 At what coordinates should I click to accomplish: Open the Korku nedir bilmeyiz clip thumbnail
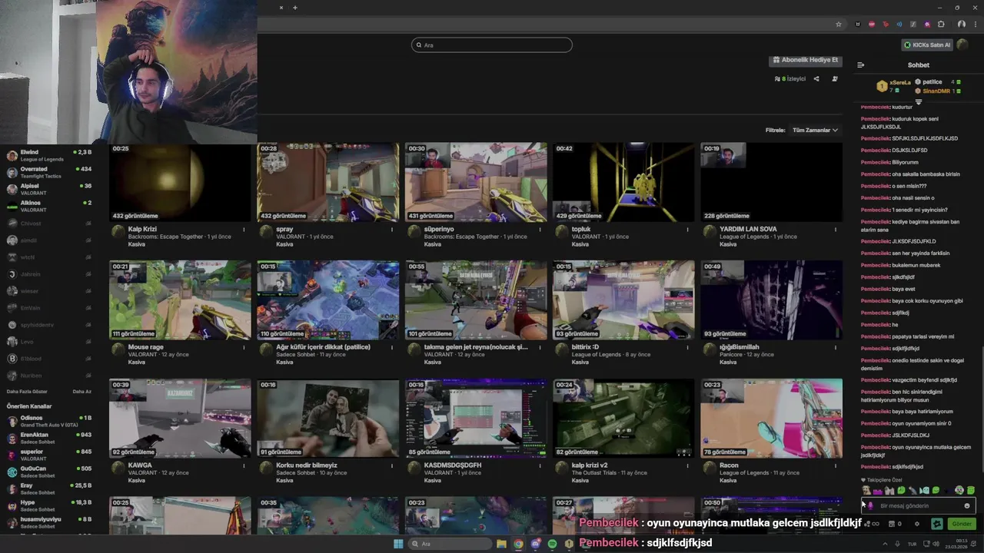(328, 419)
